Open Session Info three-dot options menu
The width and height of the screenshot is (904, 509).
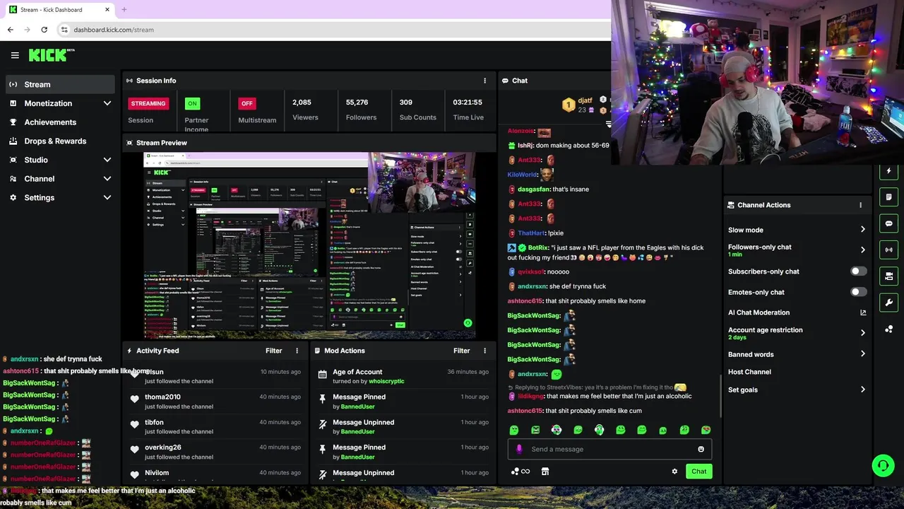484,81
